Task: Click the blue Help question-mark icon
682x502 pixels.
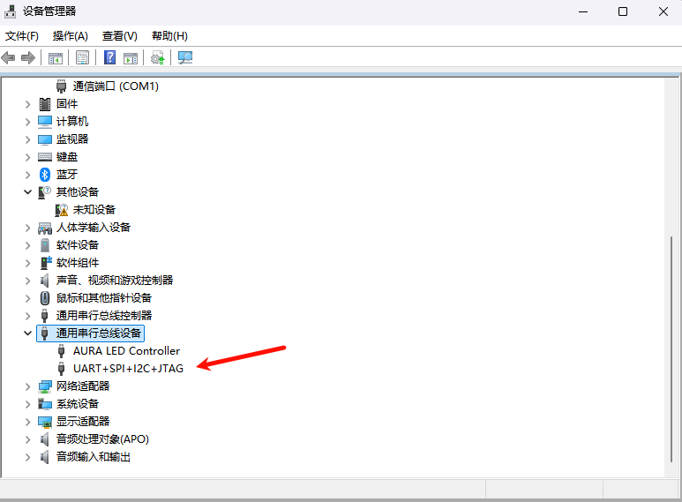Action: pyautogui.click(x=109, y=57)
